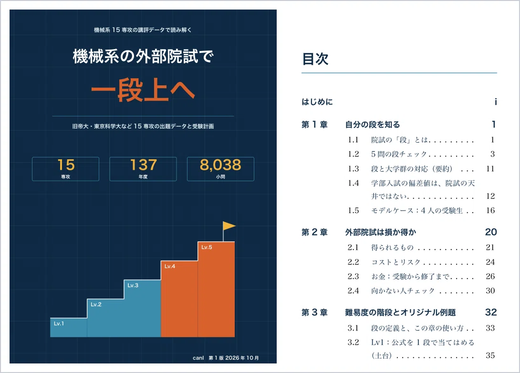Click the 137 年度 stat box
Screen dimensions: 520x373
[x=143, y=169]
